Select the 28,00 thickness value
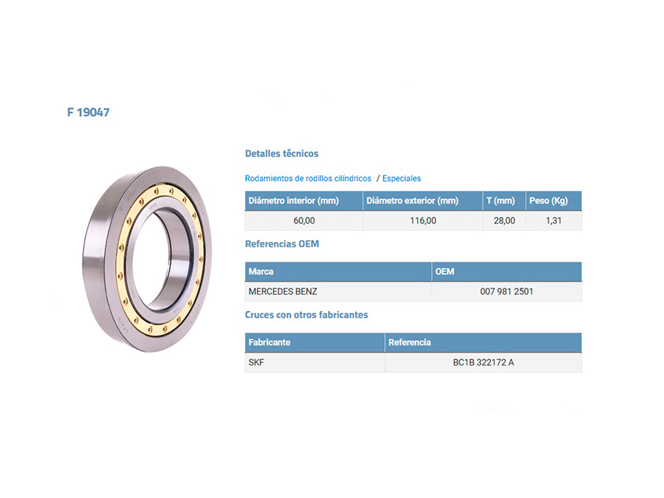This screenshot has height=498, width=664. (x=504, y=221)
